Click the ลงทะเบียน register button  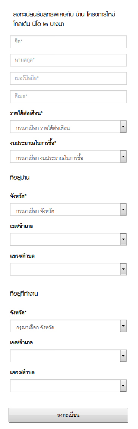[68, 415]
